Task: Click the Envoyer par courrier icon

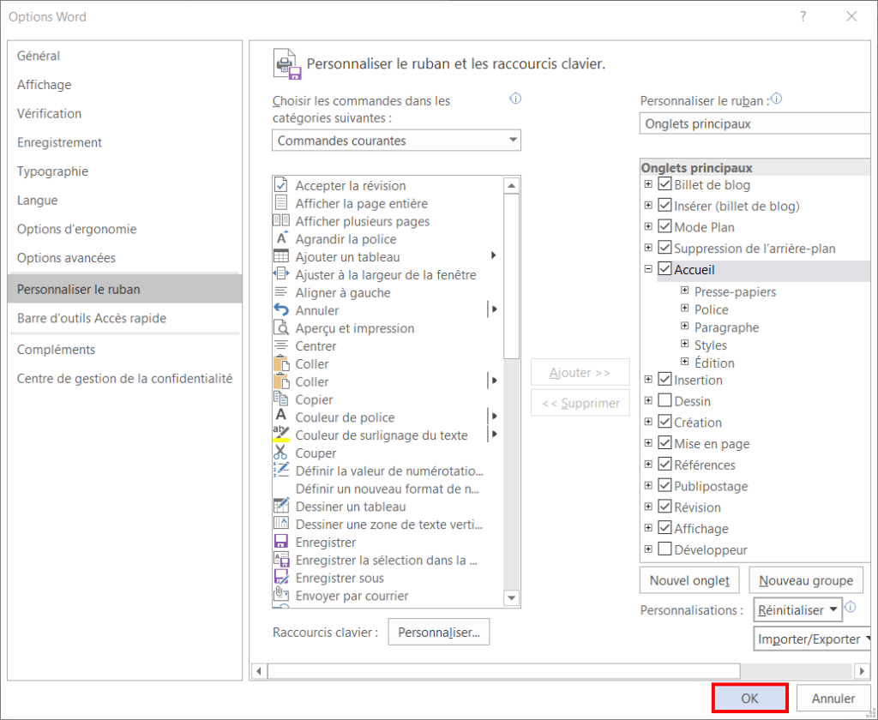Action: coord(281,595)
